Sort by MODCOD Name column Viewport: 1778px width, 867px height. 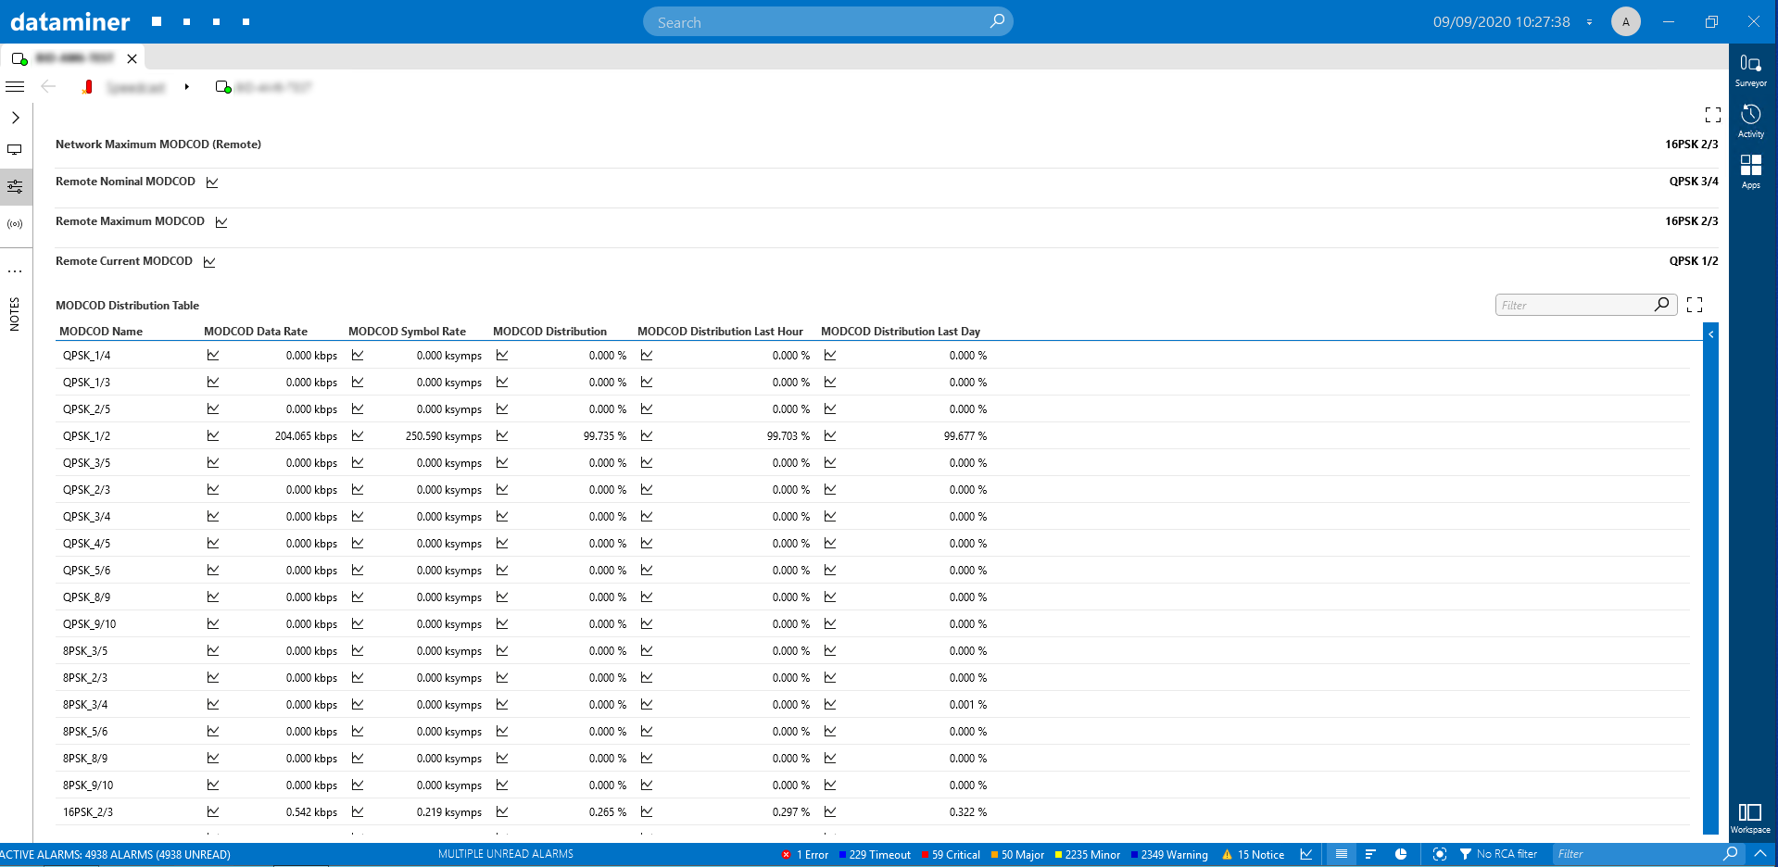101,332
